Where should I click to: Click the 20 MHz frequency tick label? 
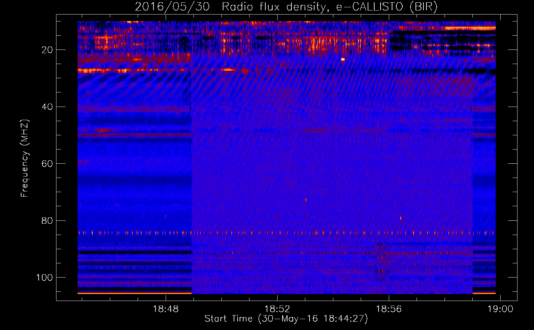47,50
